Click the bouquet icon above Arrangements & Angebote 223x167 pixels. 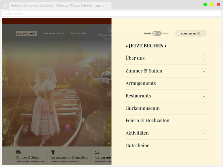pyautogui.click(x=53, y=152)
